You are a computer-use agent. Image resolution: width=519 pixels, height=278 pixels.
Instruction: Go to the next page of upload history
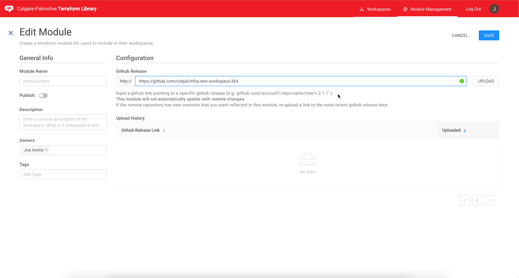pyautogui.click(x=489, y=200)
